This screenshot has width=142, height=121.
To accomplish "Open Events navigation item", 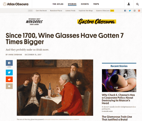I will pyautogui.click(x=85, y=4).
